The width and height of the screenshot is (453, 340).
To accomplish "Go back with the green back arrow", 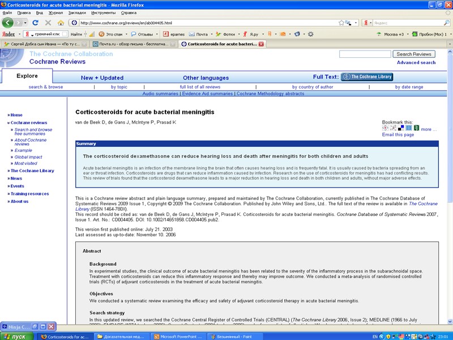I will [7, 23].
